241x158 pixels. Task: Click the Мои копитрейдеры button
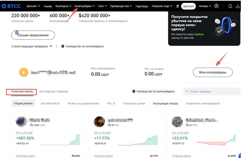click(212, 72)
